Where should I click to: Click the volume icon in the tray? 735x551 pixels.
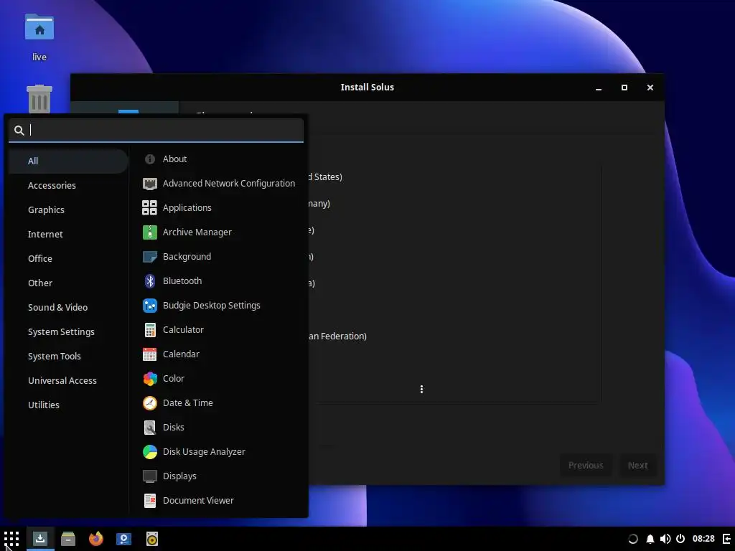click(x=665, y=540)
